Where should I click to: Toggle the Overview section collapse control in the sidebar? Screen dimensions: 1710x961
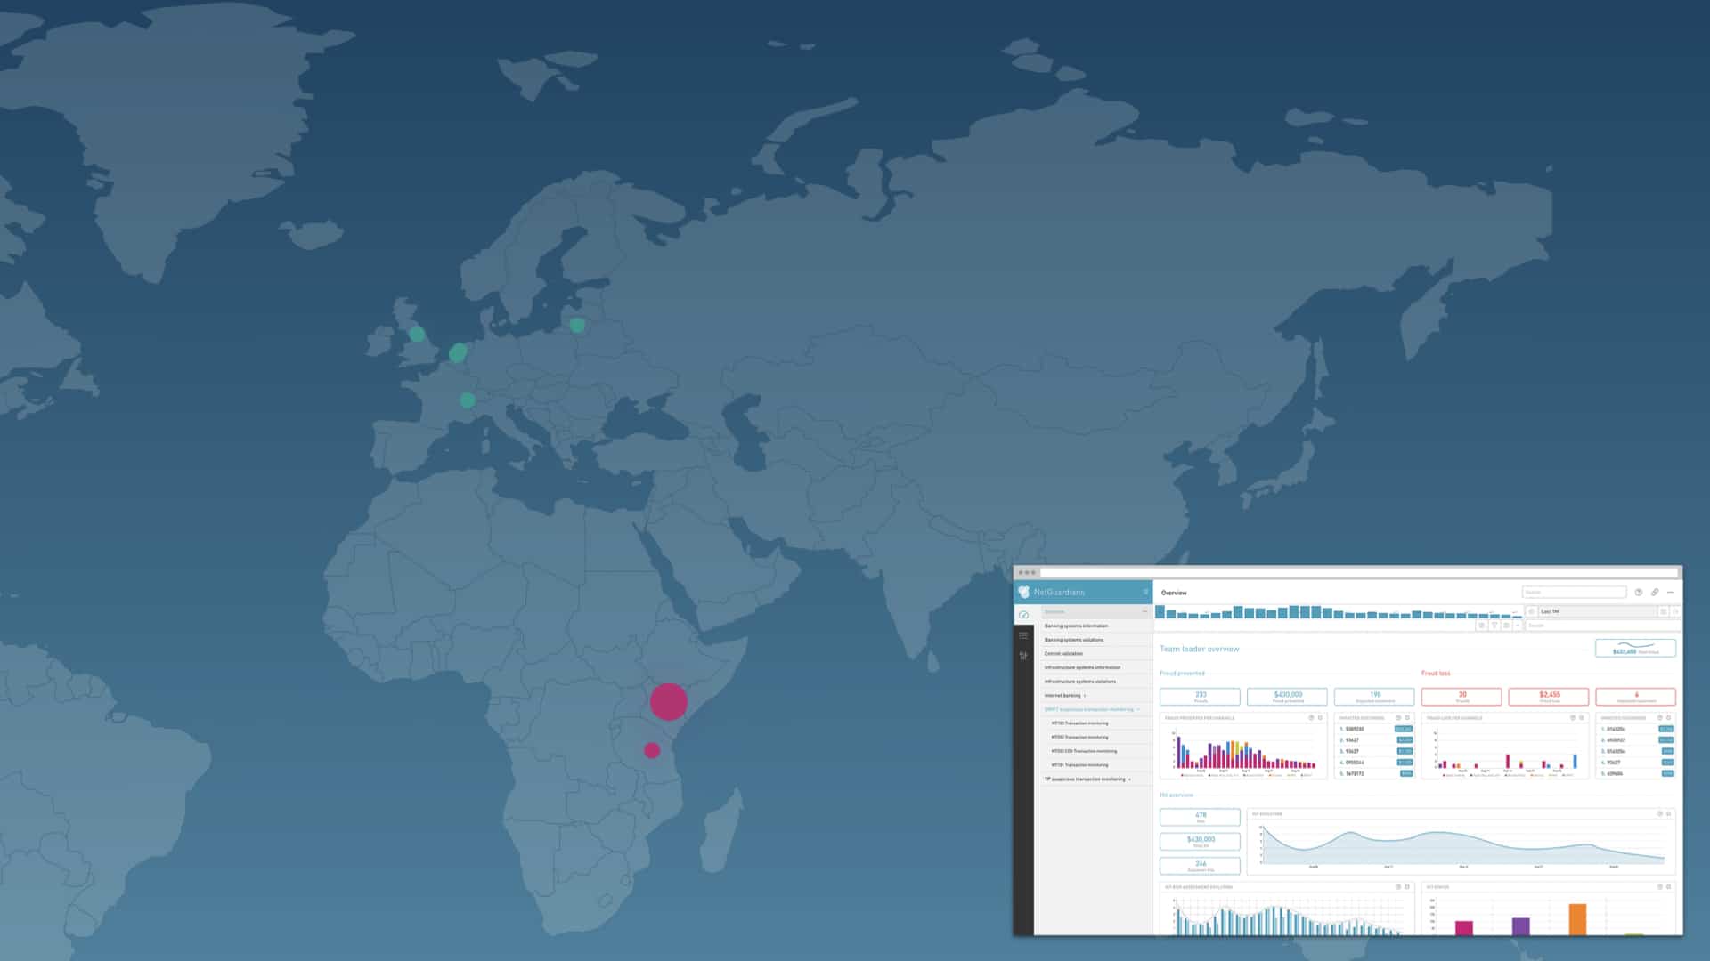(x=1145, y=611)
